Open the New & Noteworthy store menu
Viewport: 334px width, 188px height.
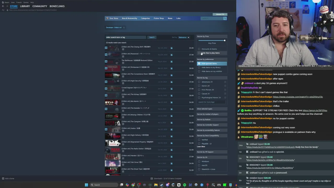[129, 18]
